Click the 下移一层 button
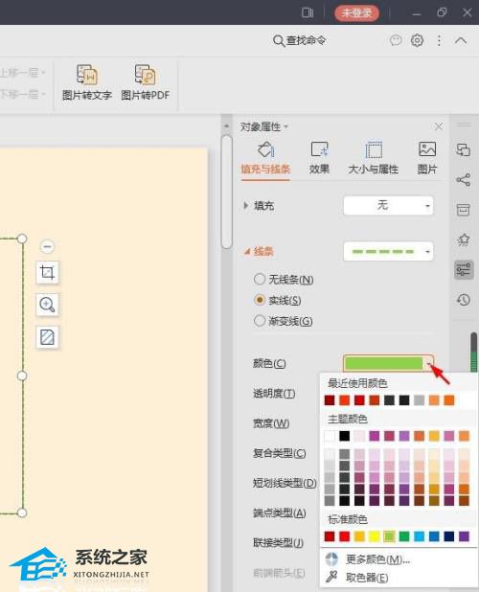The image size is (479, 592). (23, 94)
